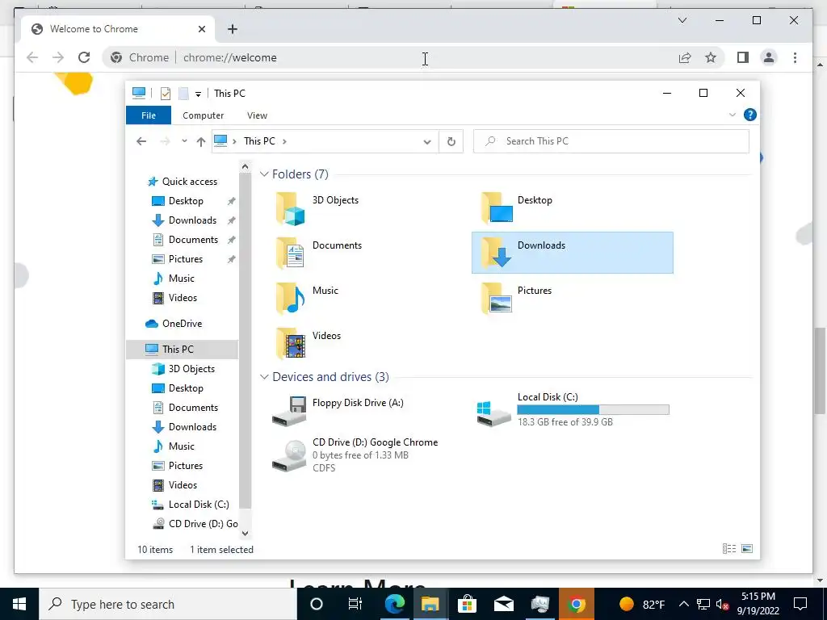
Task: Switch to details view layout
Action: pos(729,549)
